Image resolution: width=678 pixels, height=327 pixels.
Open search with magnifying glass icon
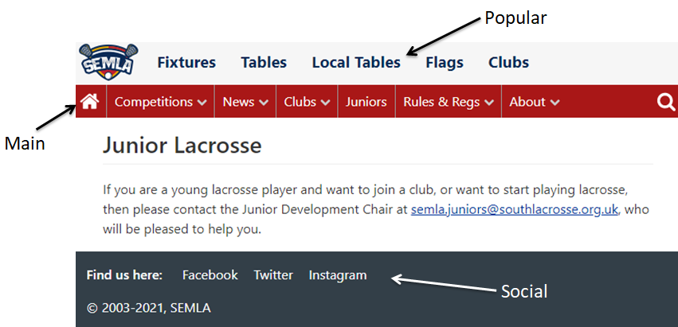click(666, 103)
